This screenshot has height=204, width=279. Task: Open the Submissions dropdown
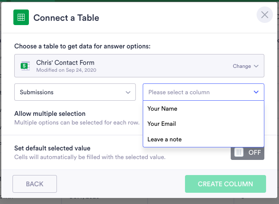click(x=75, y=92)
